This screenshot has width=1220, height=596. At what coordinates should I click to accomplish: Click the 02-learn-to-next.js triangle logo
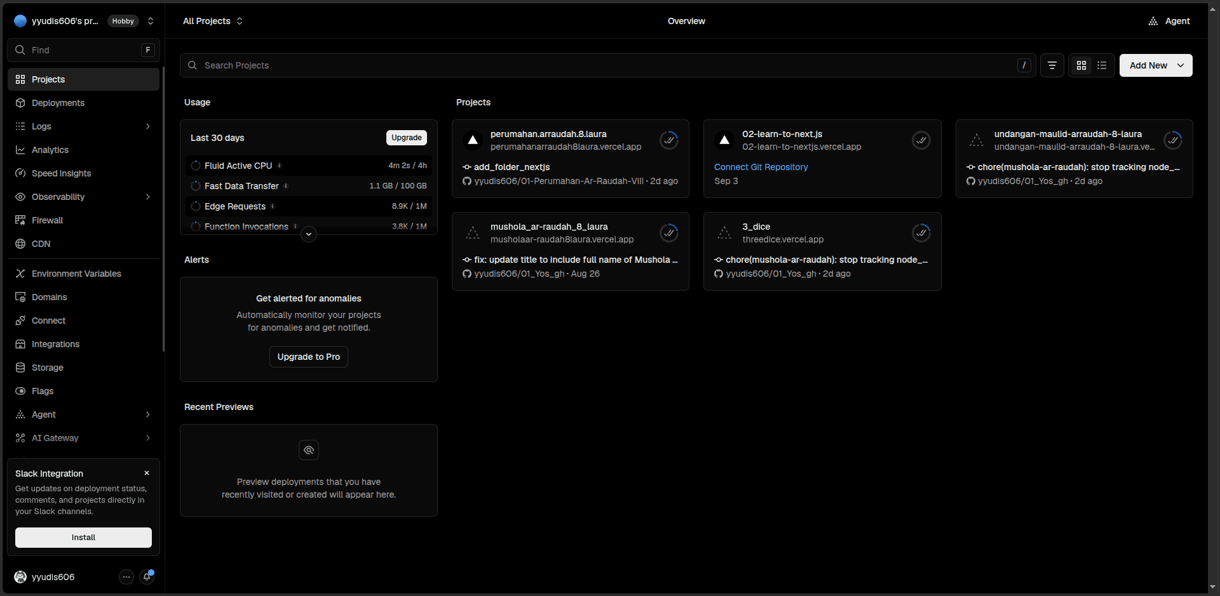pyautogui.click(x=724, y=140)
